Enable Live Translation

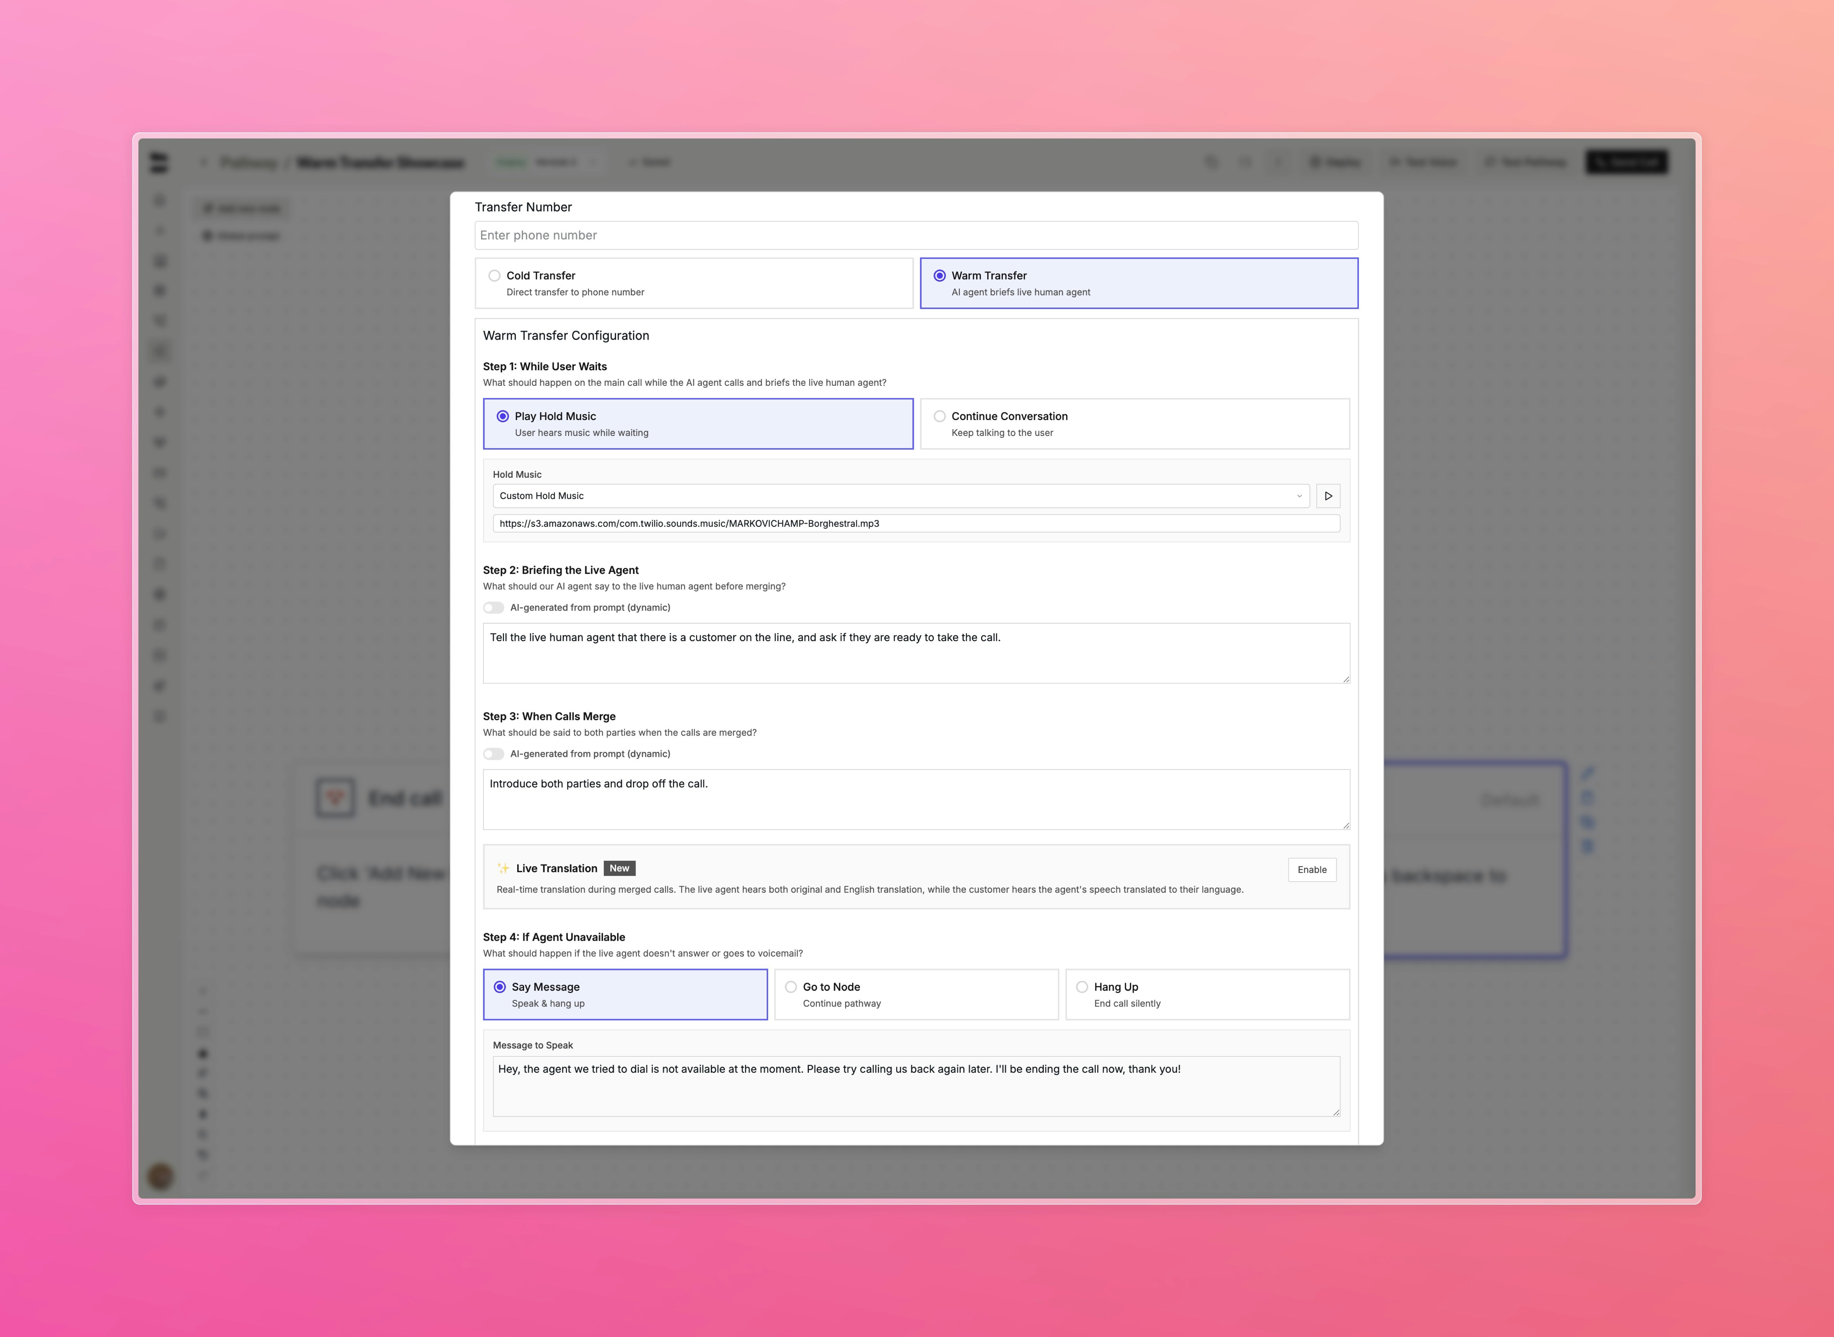pyautogui.click(x=1311, y=870)
